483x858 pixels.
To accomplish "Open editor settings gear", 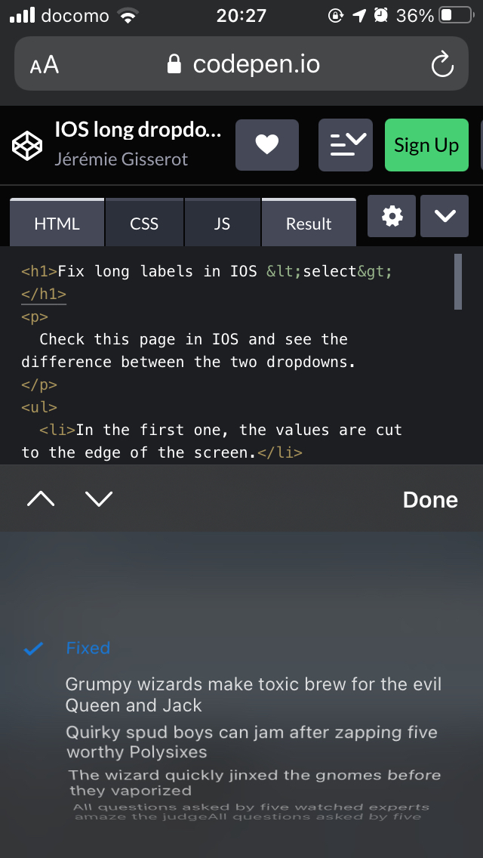I will 392,216.
